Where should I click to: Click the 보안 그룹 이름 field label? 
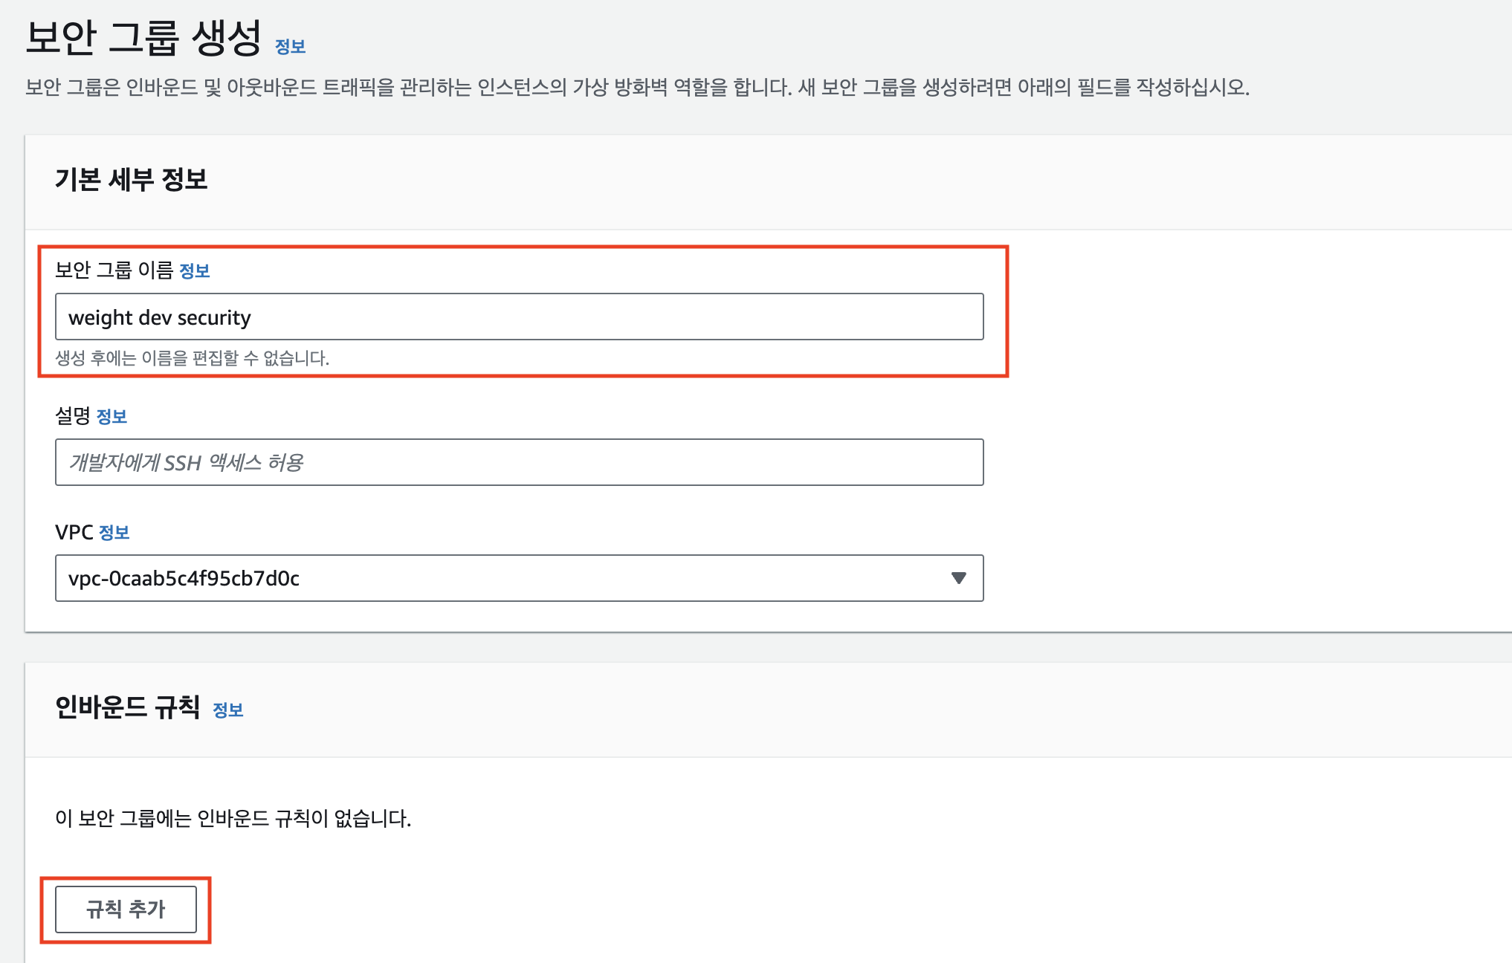113,270
